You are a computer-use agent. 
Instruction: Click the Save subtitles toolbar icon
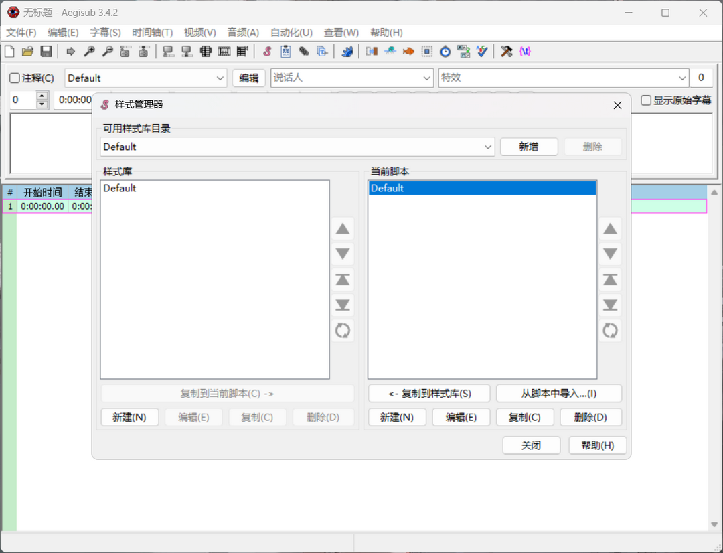point(46,51)
